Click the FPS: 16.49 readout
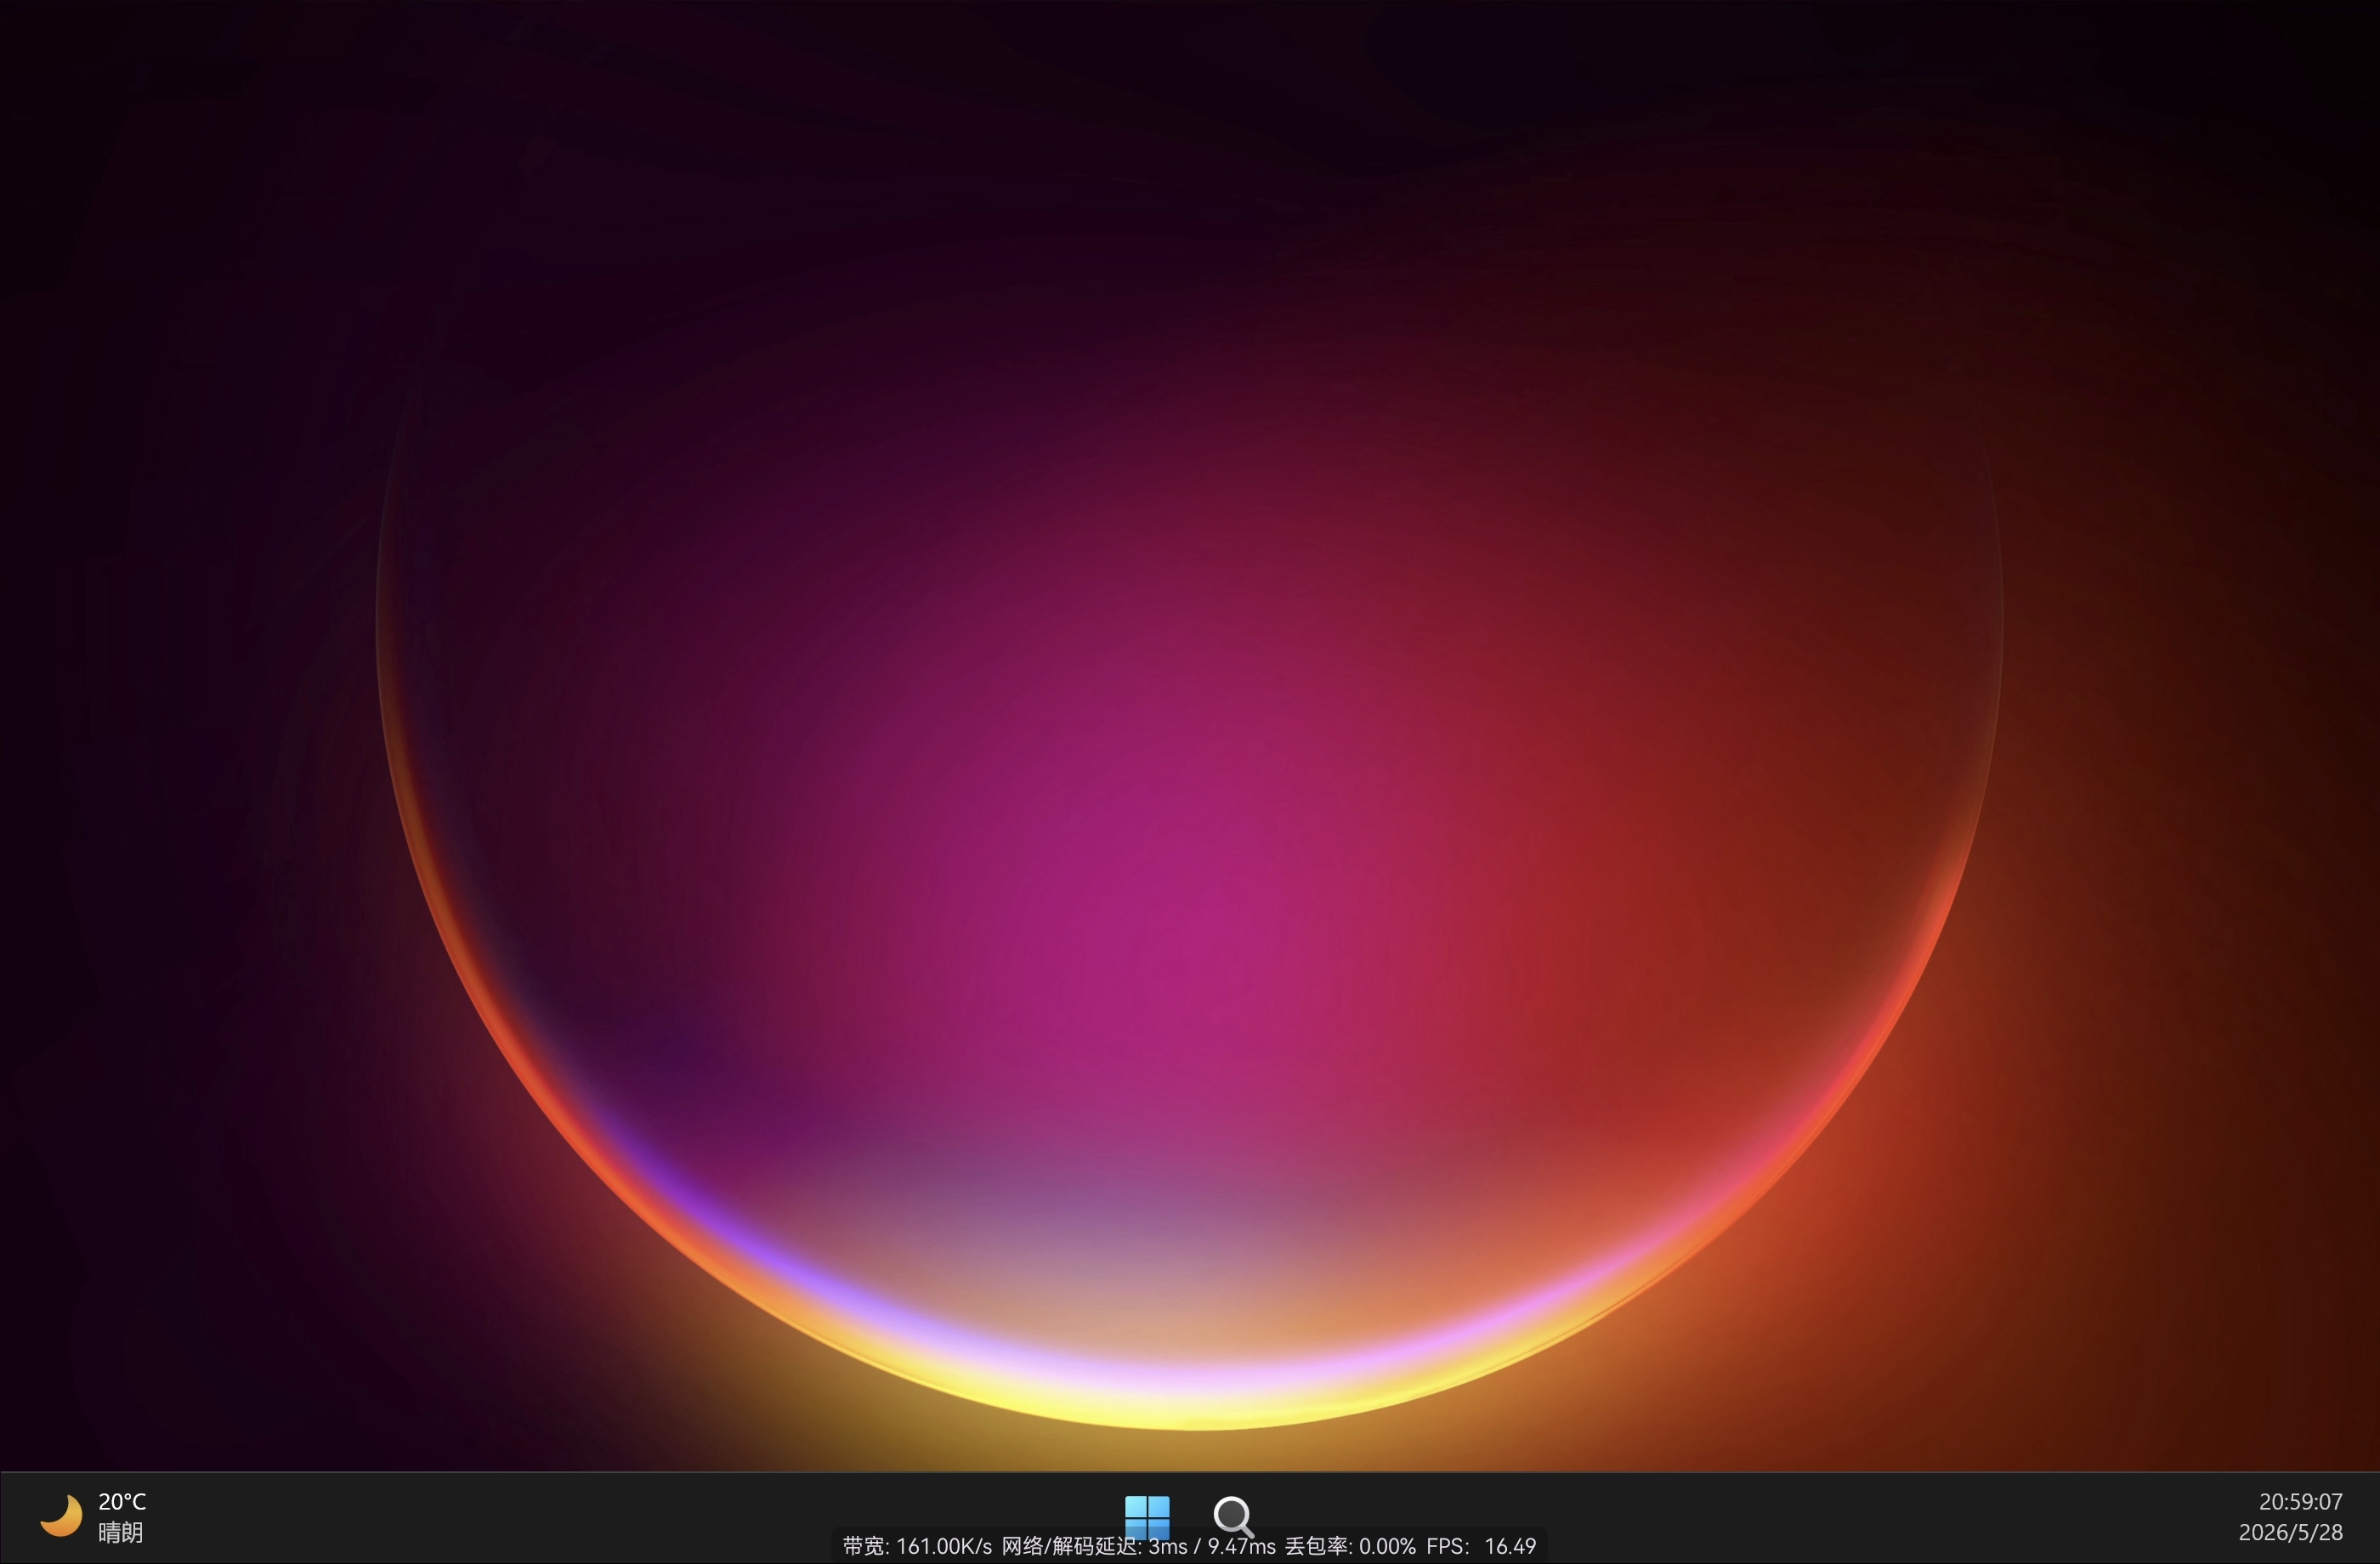The width and height of the screenshot is (2380, 1564). (x=1481, y=1546)
